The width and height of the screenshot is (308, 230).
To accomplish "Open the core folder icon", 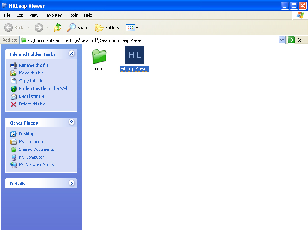I will tap(99, 56).
